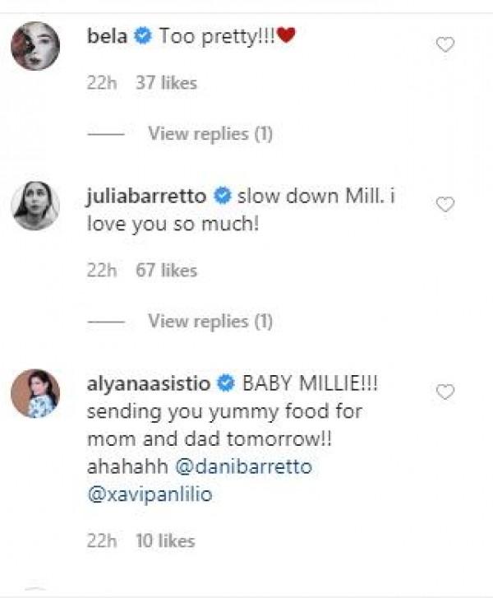Show who gave the 67 likes
This screenshot has width=493, height=598.
click(167, 270)
